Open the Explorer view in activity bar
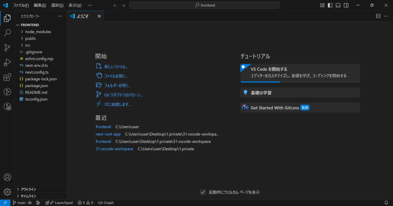 [7, 18]
